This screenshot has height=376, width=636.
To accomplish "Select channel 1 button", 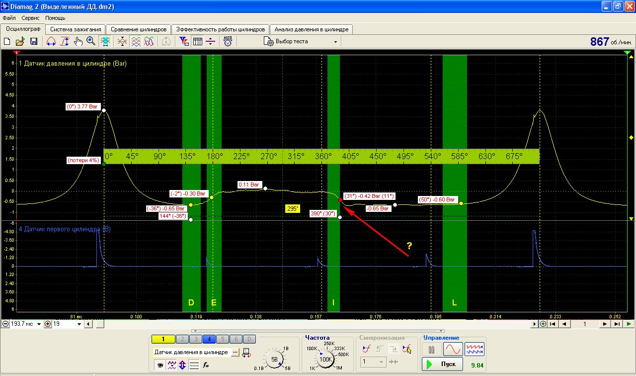I will (x=163, y=339).
